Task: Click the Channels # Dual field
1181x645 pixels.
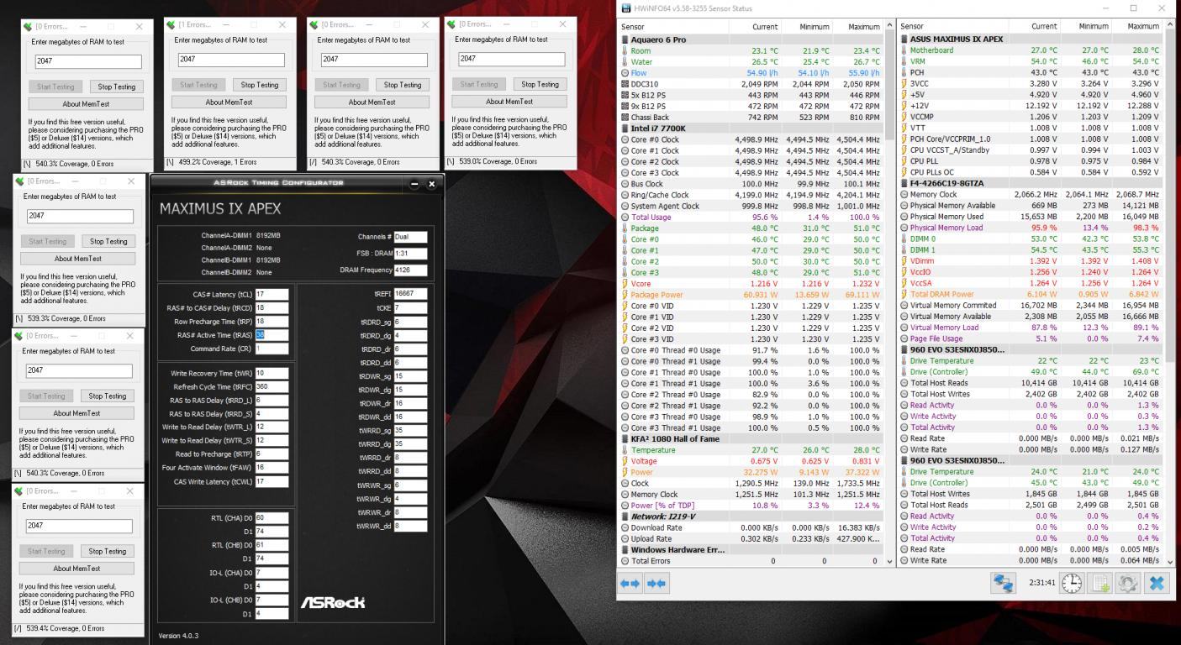Action: click(x=410, y=237)
